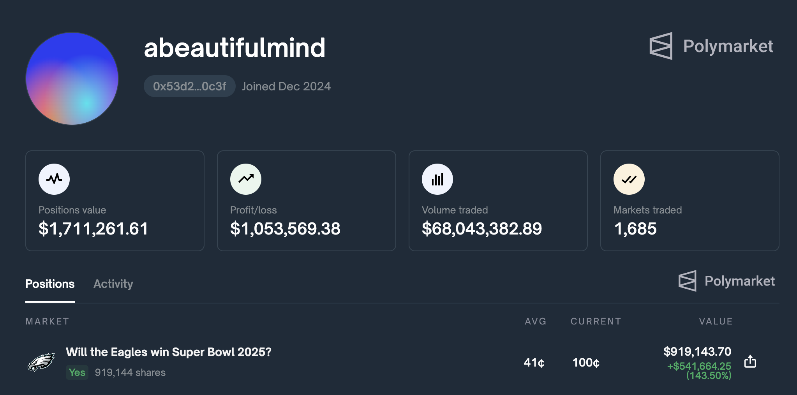The width and height of the screenshot is (797, 395).
Task: Switch to the Activity tab
Action: (113, 284)
